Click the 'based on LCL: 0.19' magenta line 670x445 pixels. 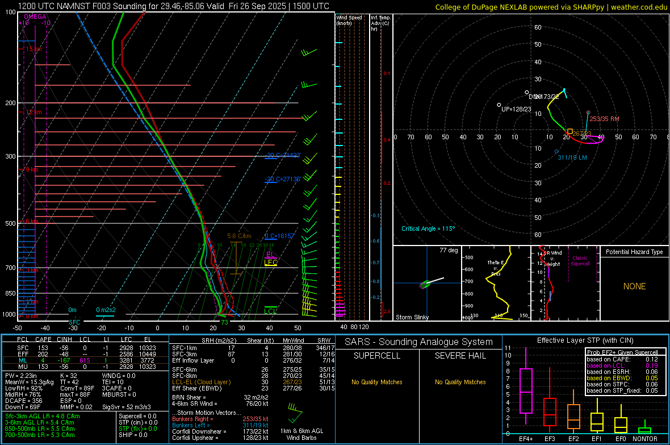coord(622,365)
